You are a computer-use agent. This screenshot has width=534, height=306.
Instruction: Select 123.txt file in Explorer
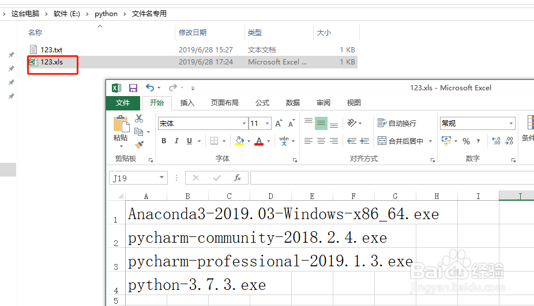pos(51,50)
